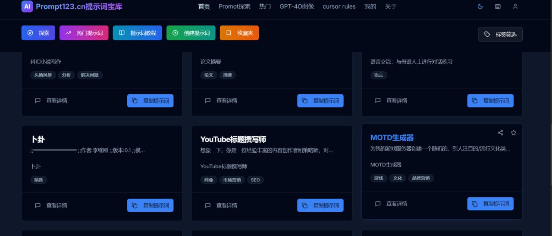Open the MOTD生成器 card title
The image size is (552, 236).
tap(392, 138)
